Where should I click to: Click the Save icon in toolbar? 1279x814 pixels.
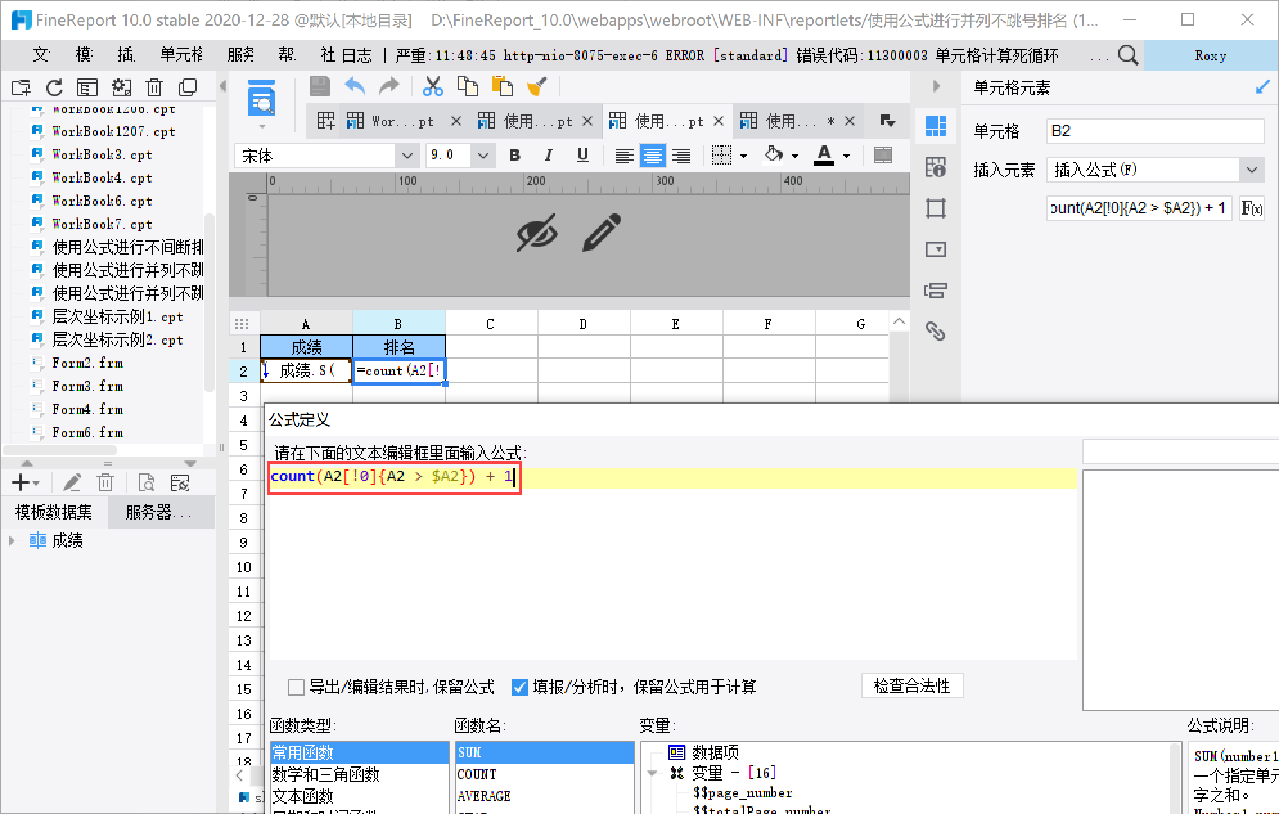pos(320,86)
